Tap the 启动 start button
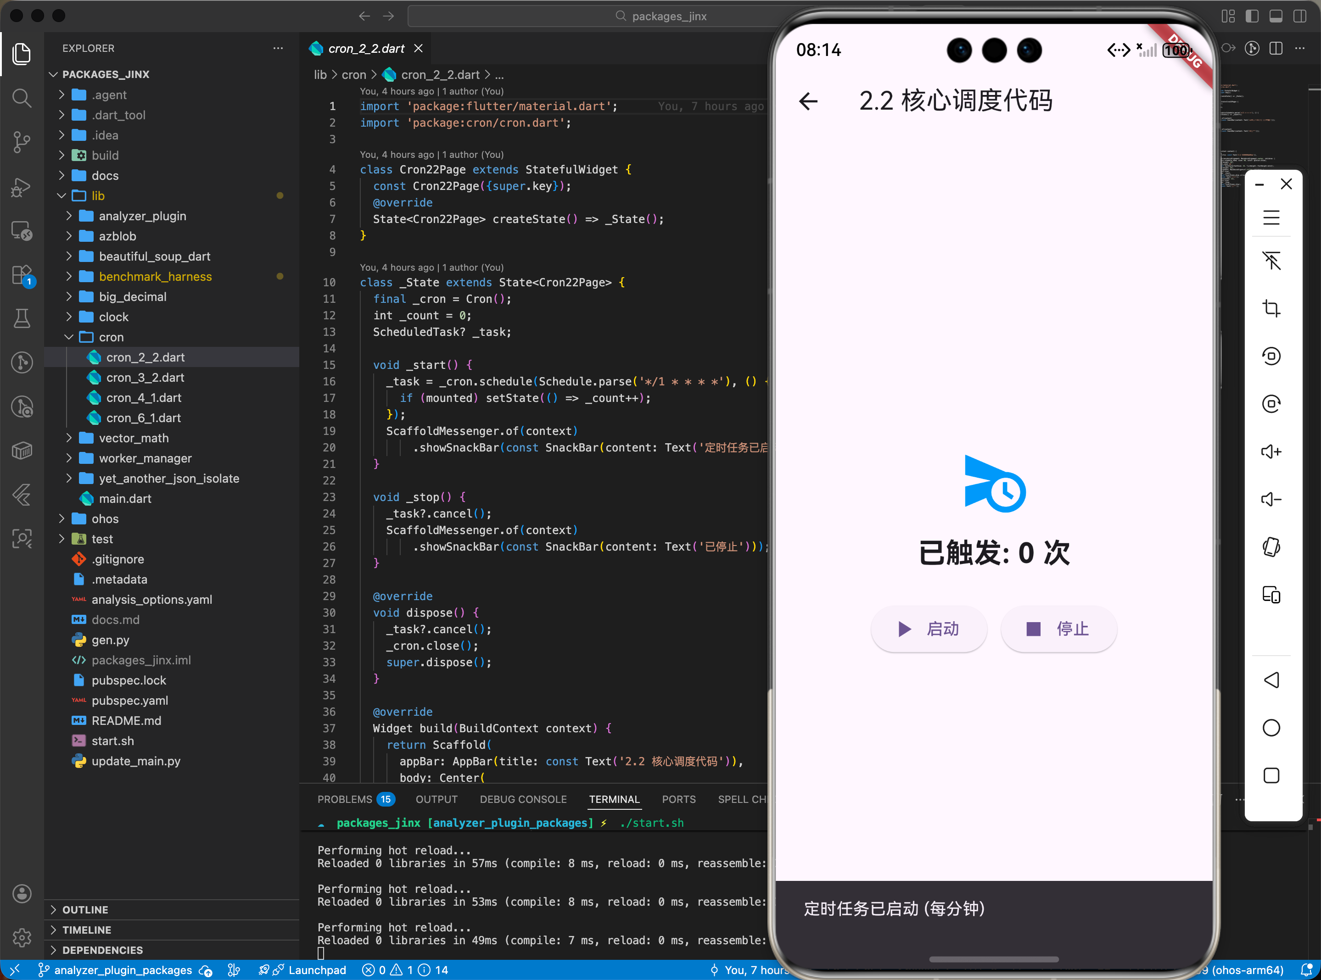The image size is (1321, 980). (x=929, y=629)
